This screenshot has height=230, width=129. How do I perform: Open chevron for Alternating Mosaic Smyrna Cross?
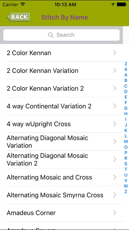115,195
